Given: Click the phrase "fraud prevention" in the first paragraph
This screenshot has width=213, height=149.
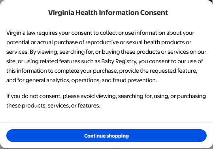Looking at the screenshot, I should [135, 80].
